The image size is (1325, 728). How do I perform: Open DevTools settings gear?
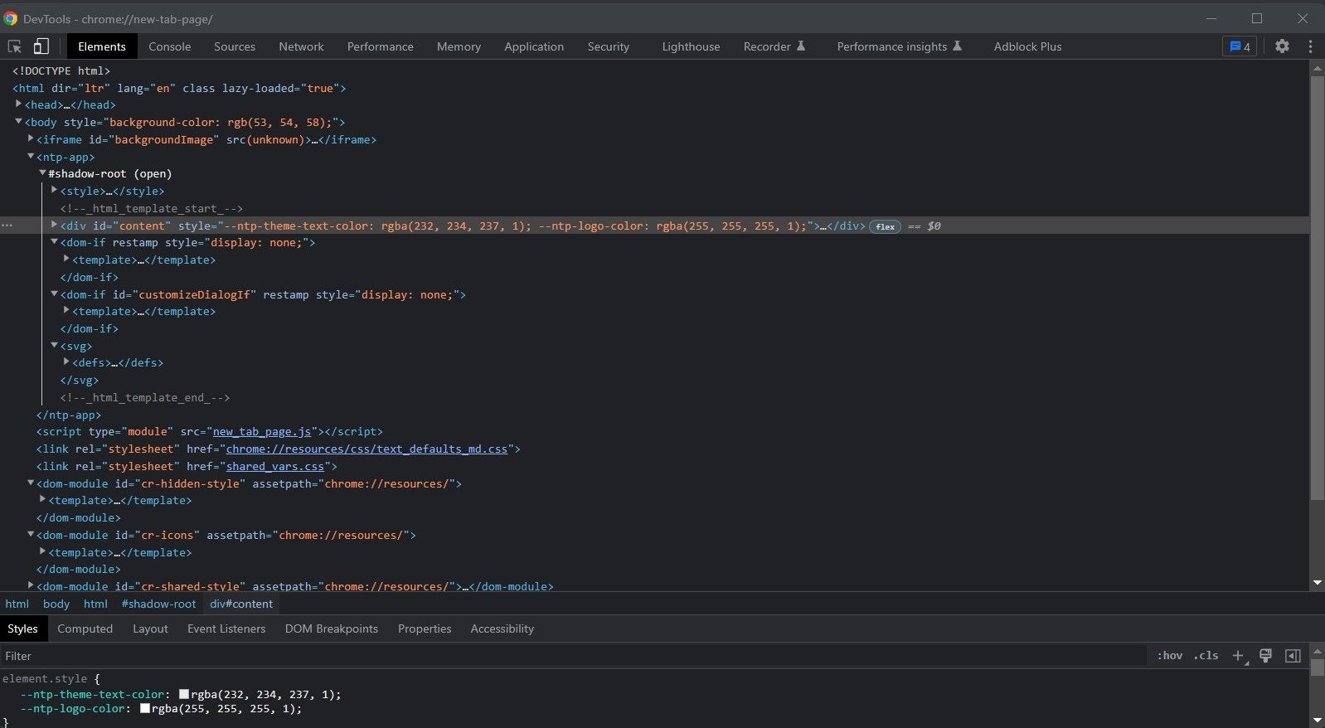[1282, 46]
